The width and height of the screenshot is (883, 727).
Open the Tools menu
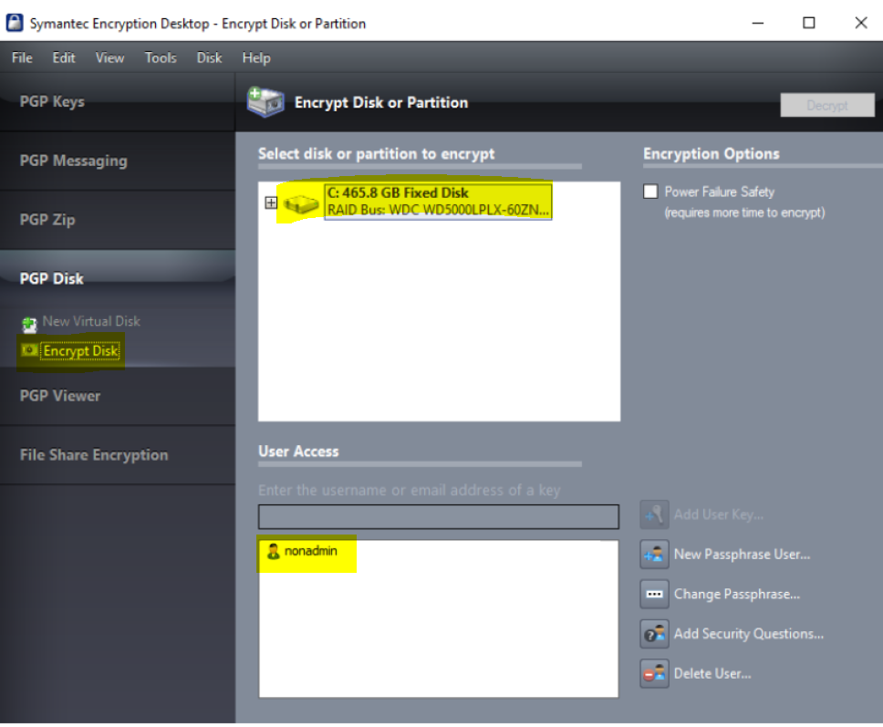click(x=161, y=57)
